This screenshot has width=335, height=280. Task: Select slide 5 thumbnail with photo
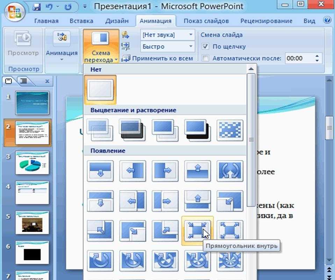coord(32,223)
